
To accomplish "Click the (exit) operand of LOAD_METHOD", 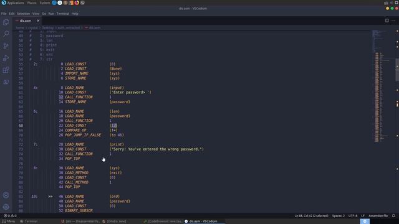I will click(115, 173).
